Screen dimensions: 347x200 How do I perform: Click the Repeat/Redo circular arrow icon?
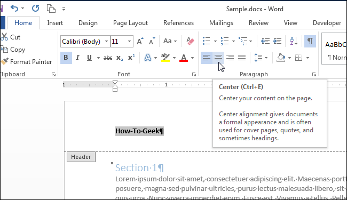point(35,9)
